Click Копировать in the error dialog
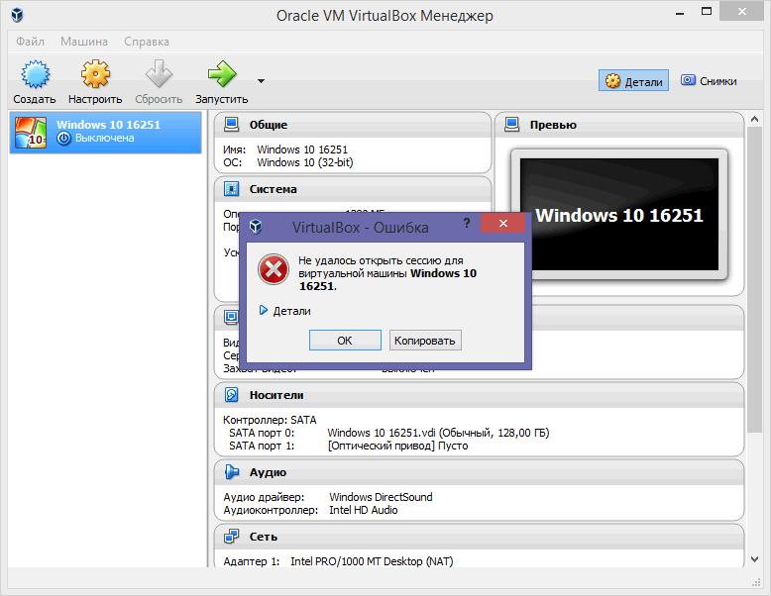The image size is (771, 596). click(x=425, y=340)
